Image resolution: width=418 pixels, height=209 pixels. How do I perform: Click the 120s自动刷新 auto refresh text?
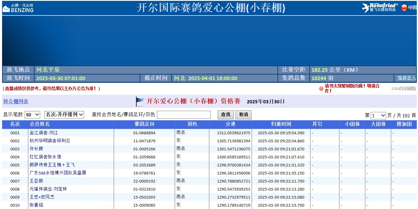[x=403, y=88]
